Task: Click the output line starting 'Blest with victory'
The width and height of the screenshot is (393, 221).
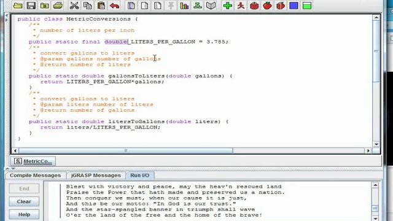Action: (x=174, y=187)
